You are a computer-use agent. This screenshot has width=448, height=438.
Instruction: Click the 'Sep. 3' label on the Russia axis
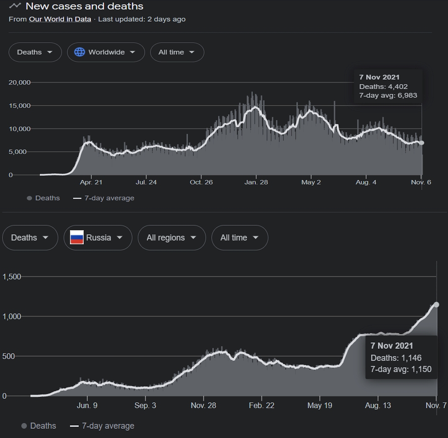(x=145, y=405)
